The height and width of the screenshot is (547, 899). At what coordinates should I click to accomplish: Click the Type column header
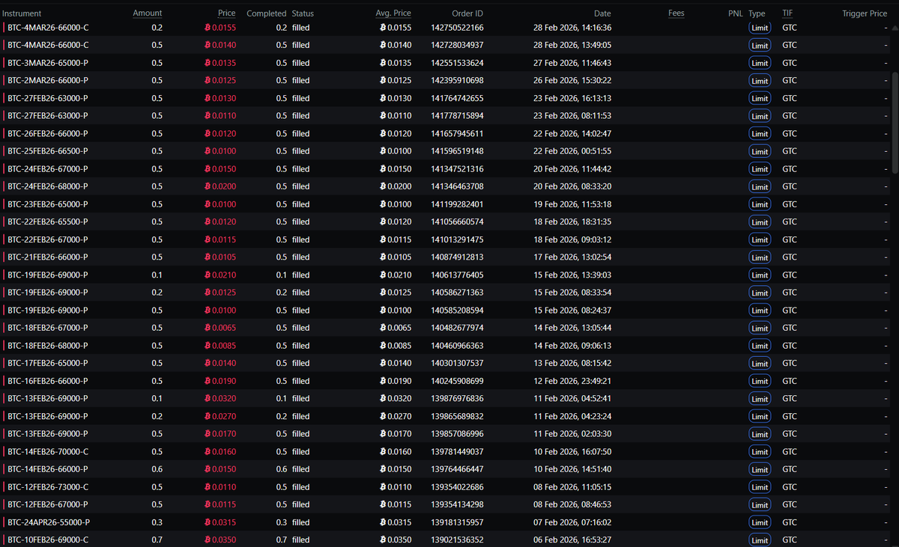pos(757,13)
